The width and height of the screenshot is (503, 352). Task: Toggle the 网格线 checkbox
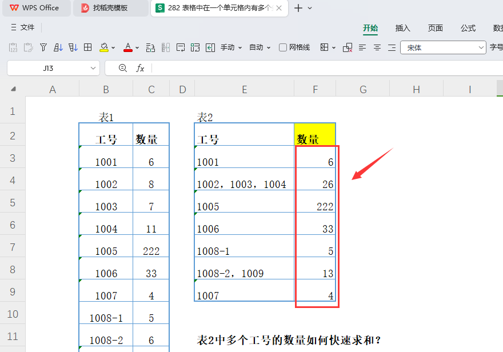pyautogui.click(x=282, y=48)
